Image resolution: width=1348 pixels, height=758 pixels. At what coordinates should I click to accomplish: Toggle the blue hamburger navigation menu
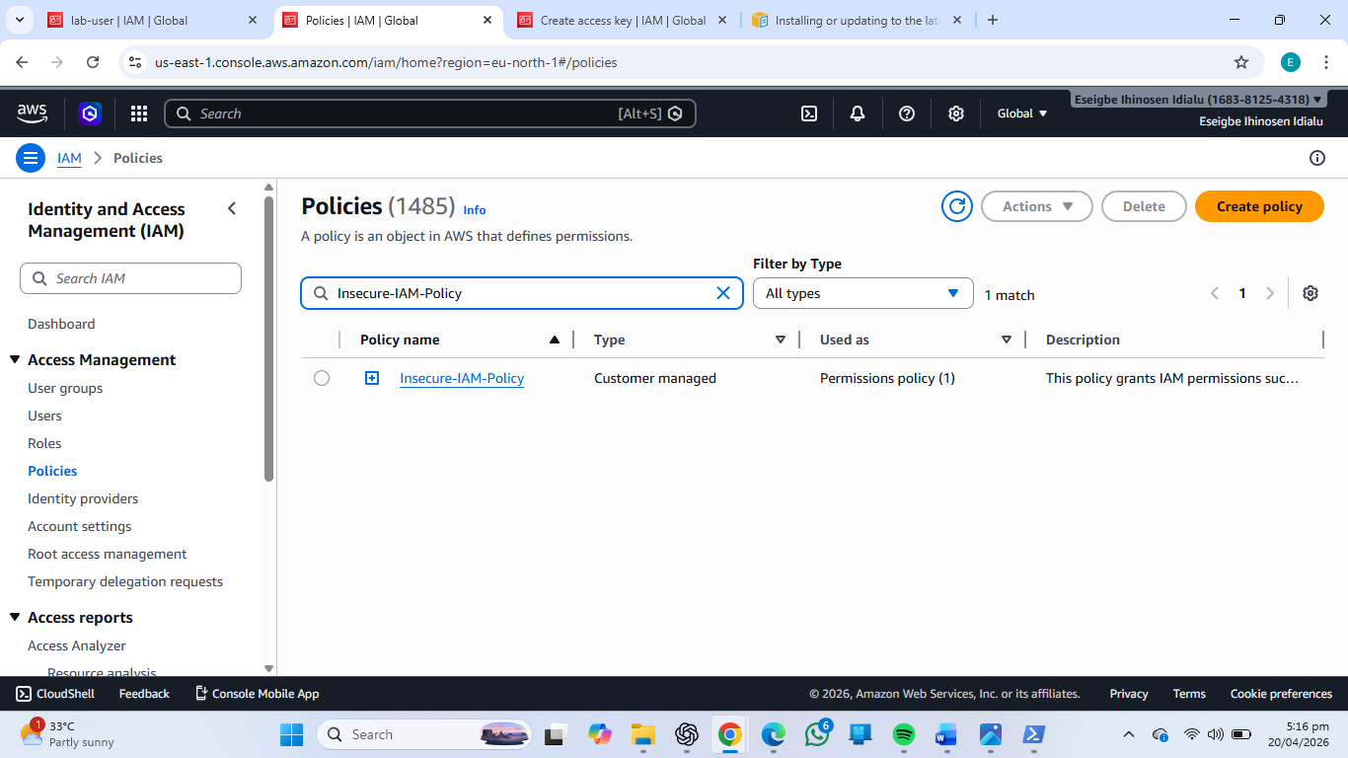click(x=31, y=158)
